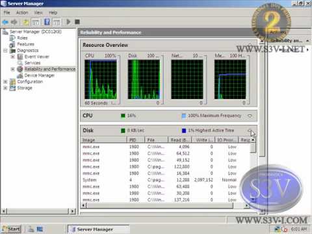
Task: Click the Stop square toolbar icon
Action: point(77,22)
